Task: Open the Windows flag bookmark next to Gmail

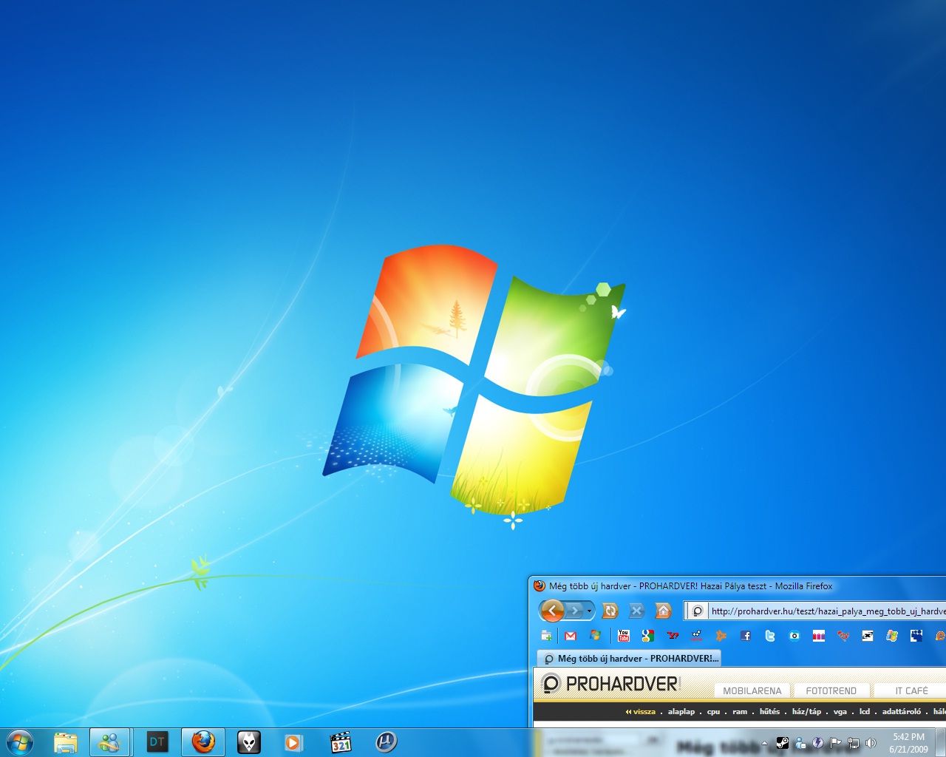Action: [x=595, y=636]
